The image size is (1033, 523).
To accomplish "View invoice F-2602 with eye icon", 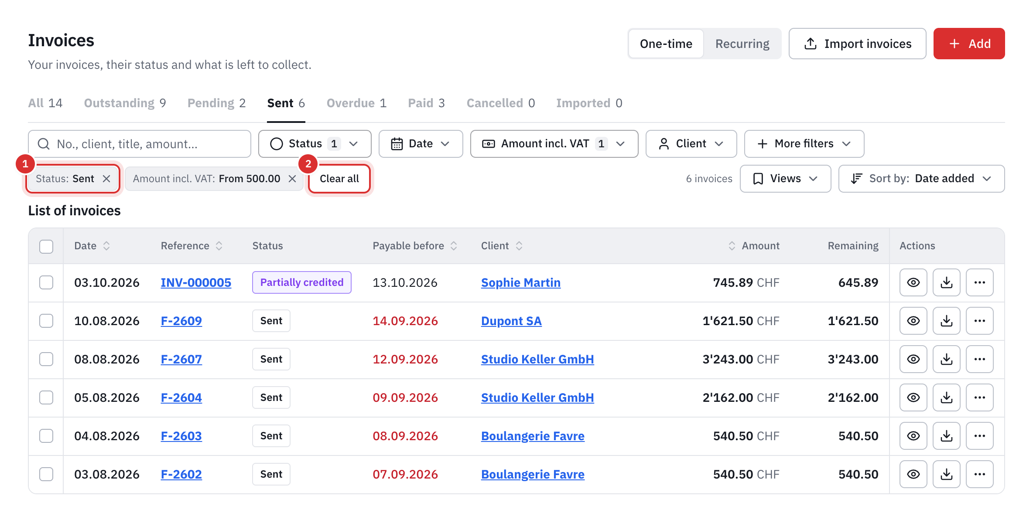I will click(913, 474).
